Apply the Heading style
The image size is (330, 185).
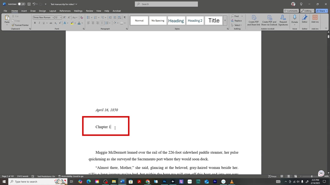[176, 21]
